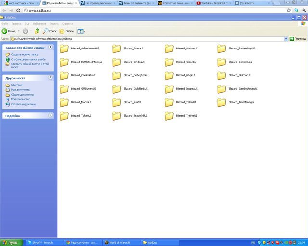
Task: Collapse the Другие места panel
Action: (51, 77)
